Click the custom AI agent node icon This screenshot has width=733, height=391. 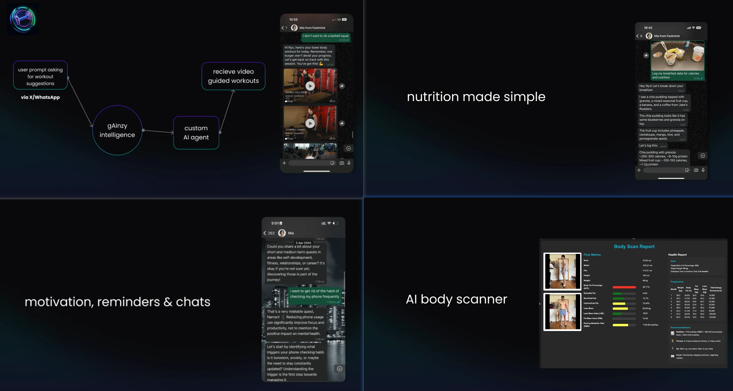[x=196, y=133]
